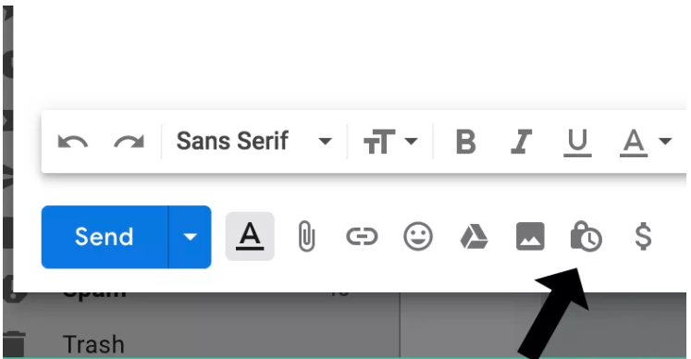The width and height of the screenshot is (691, 359).
Task: Insert a photo with the image icon
Action: tap(530, 236)
